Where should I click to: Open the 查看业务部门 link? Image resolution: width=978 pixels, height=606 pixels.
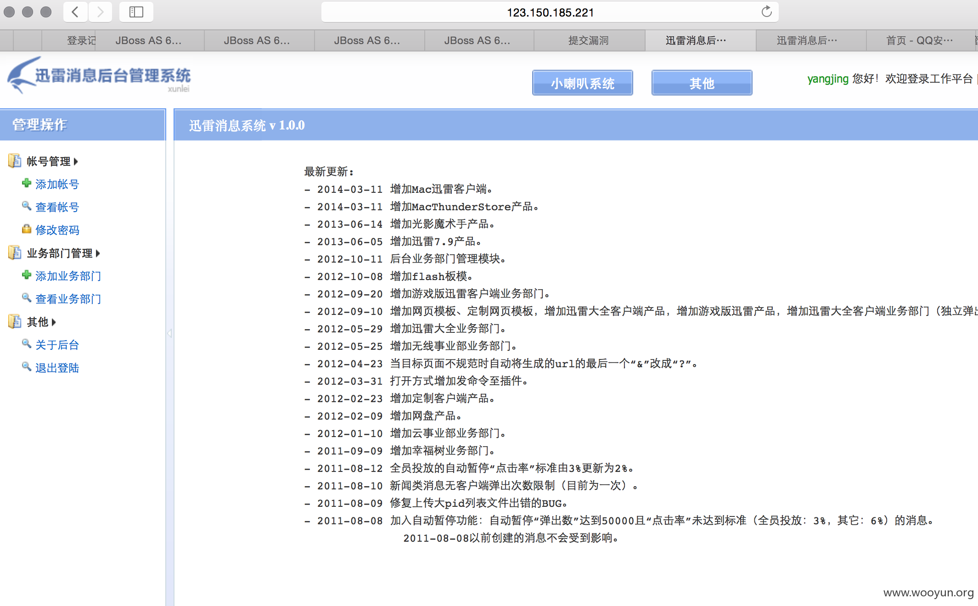(x=68, y=299)
